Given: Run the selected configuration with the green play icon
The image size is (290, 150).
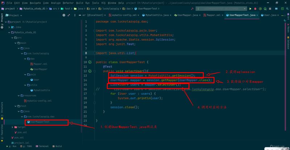Looking at the screenshot, I should point(250,9).
